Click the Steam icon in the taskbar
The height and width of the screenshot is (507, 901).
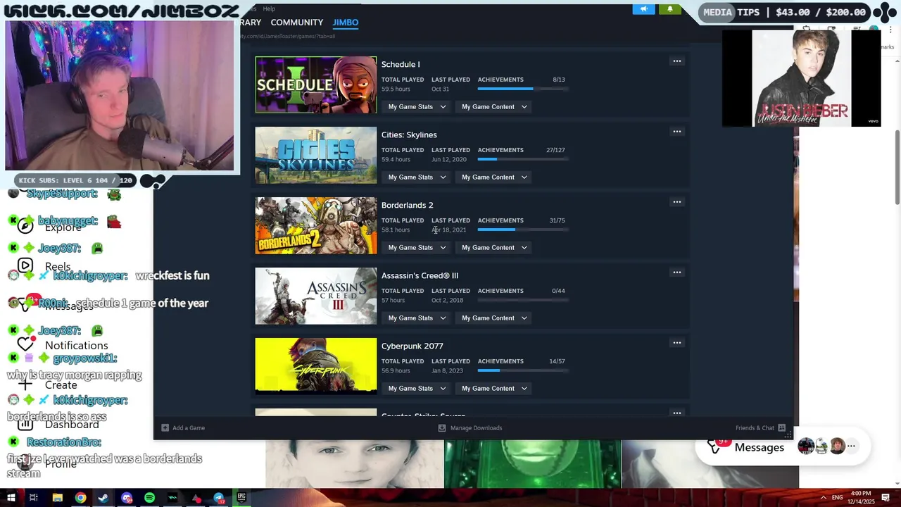click(103, 498)
